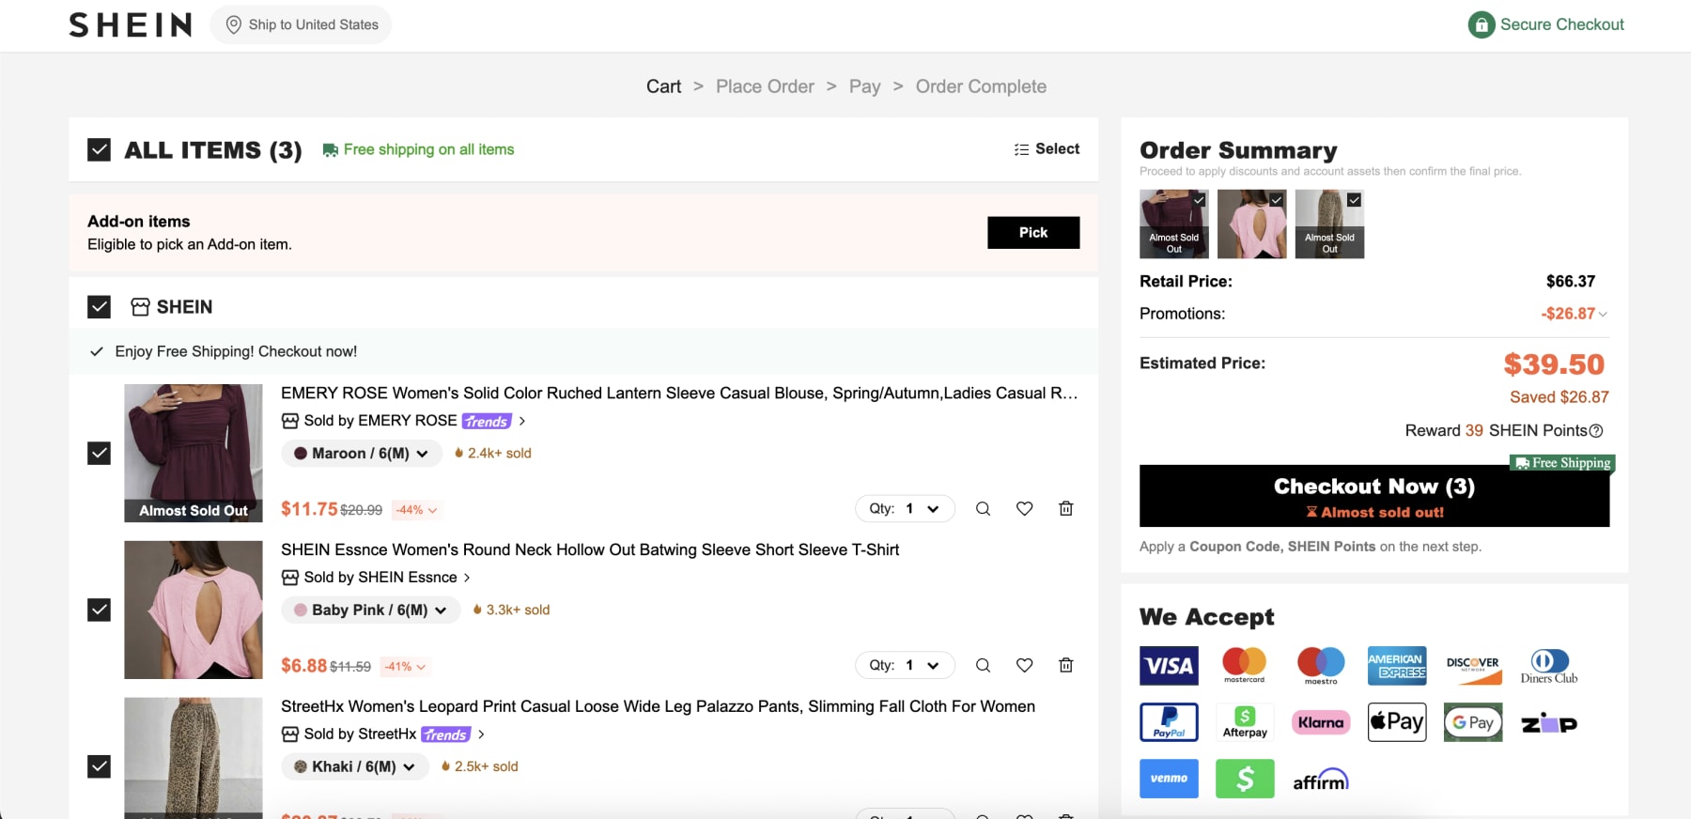Add the pink batwing T-shirt to wishlist

tap(1024, 665)
